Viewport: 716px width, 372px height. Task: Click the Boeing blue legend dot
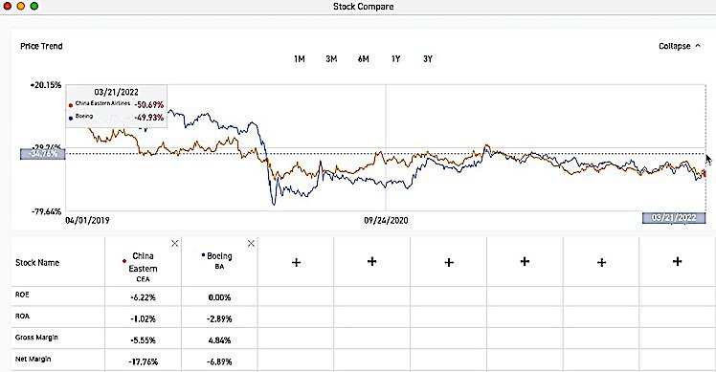coord(70,119)
